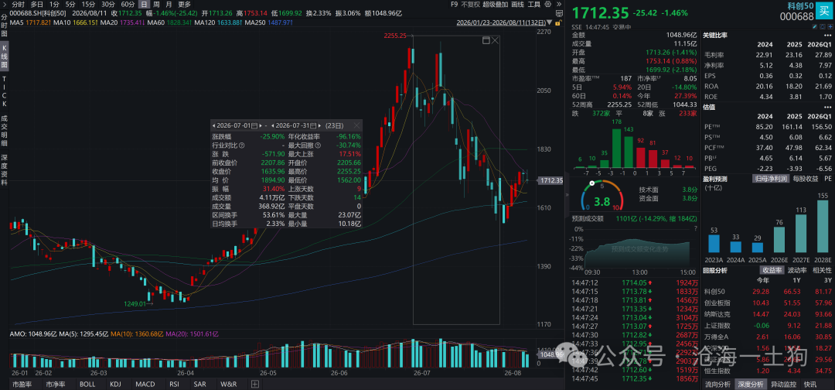The width and height of the screenshot is (835, 390).
Task: Toggle 每股收益 in 盈利预测
Action: [805, 179]
